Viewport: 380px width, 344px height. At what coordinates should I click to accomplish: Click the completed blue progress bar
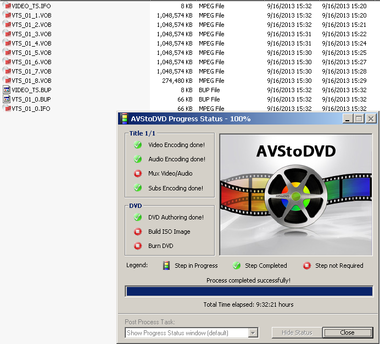coord(249,291)
